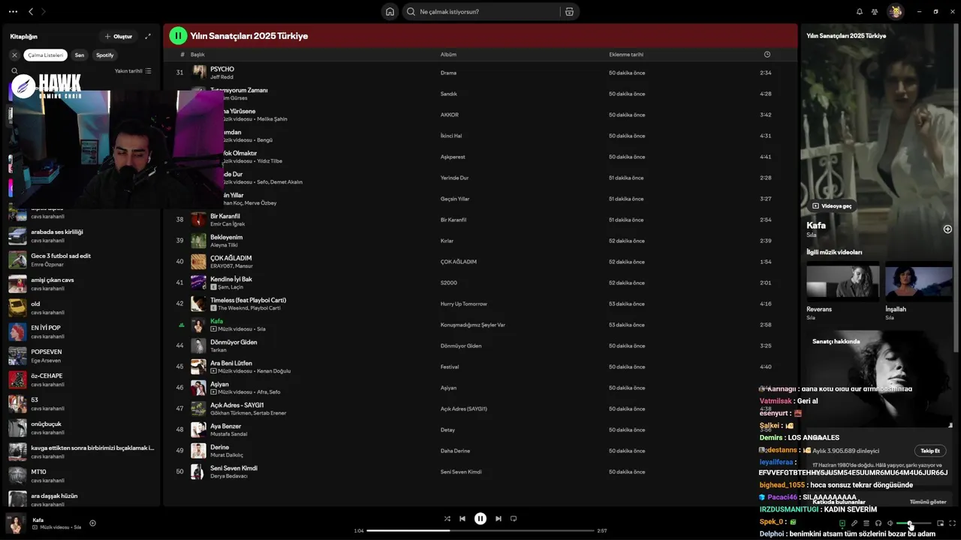Sort by the Başlık column header

coord(197,54)
